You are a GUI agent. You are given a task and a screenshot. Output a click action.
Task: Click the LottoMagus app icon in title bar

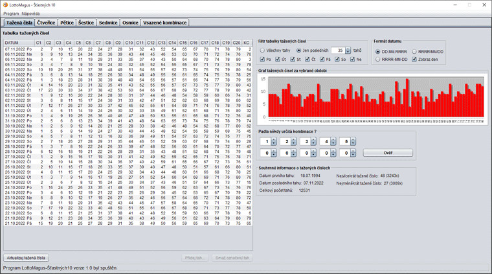[4, 5]
